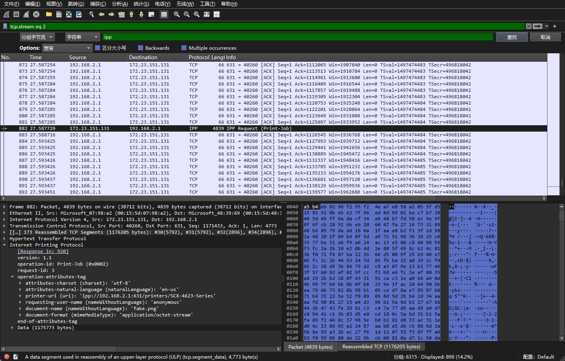Open the 统计(S) menu
The height and width of the screenshot is (361, 565).
pyautogui.click(x=141, y=4)
